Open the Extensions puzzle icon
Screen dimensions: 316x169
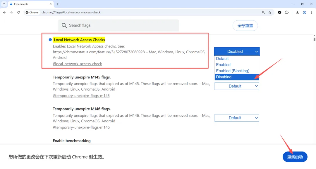[287, 13]
